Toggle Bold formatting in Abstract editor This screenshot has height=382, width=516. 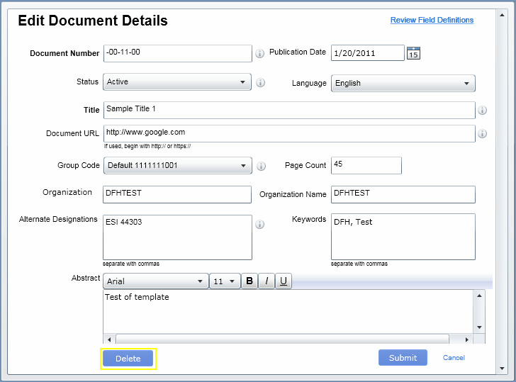pos(249,281)
